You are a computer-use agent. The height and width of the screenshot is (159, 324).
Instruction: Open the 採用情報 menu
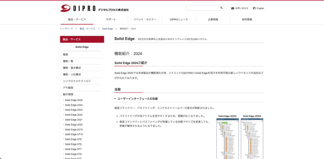pyautogui.click(x=247, y=19)
